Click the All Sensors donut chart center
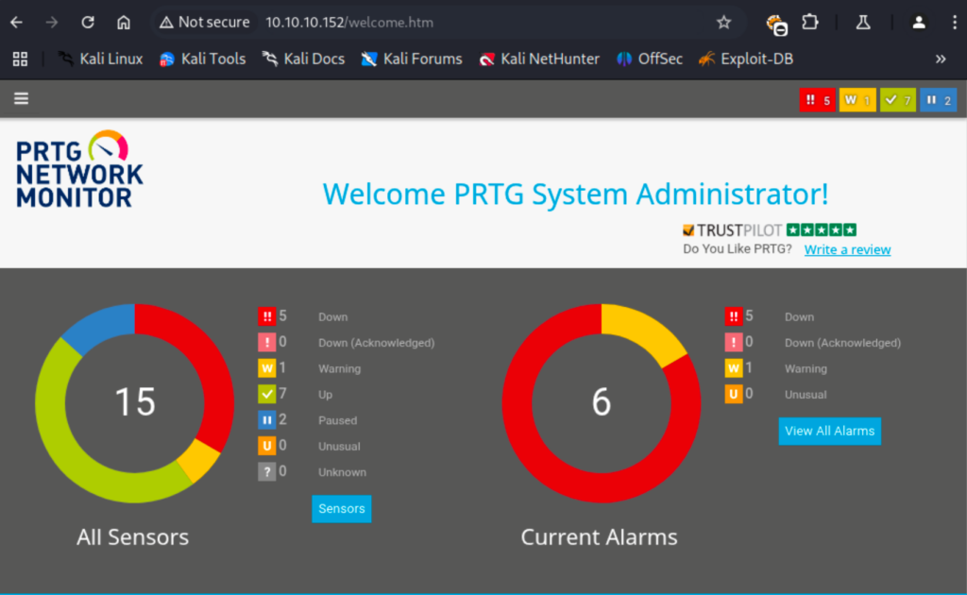This screenshot has height=595, width=967. [134, 403]
